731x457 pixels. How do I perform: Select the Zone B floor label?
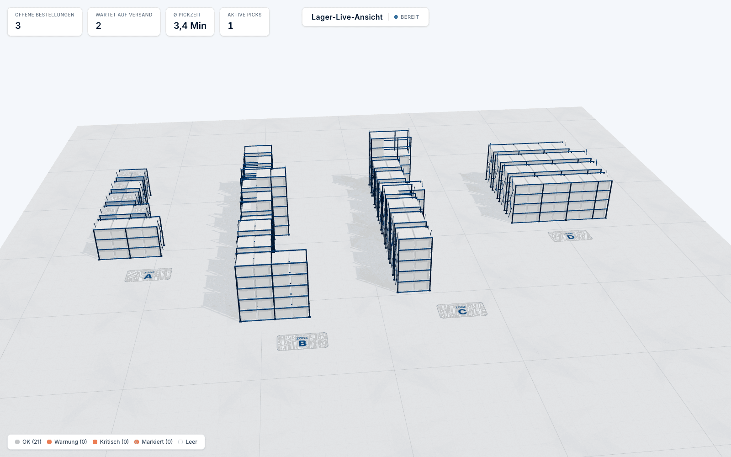click(302, 341)
